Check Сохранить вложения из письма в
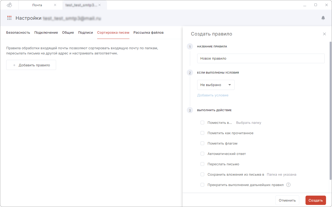The image size is (332, 207). coord(202,174)
